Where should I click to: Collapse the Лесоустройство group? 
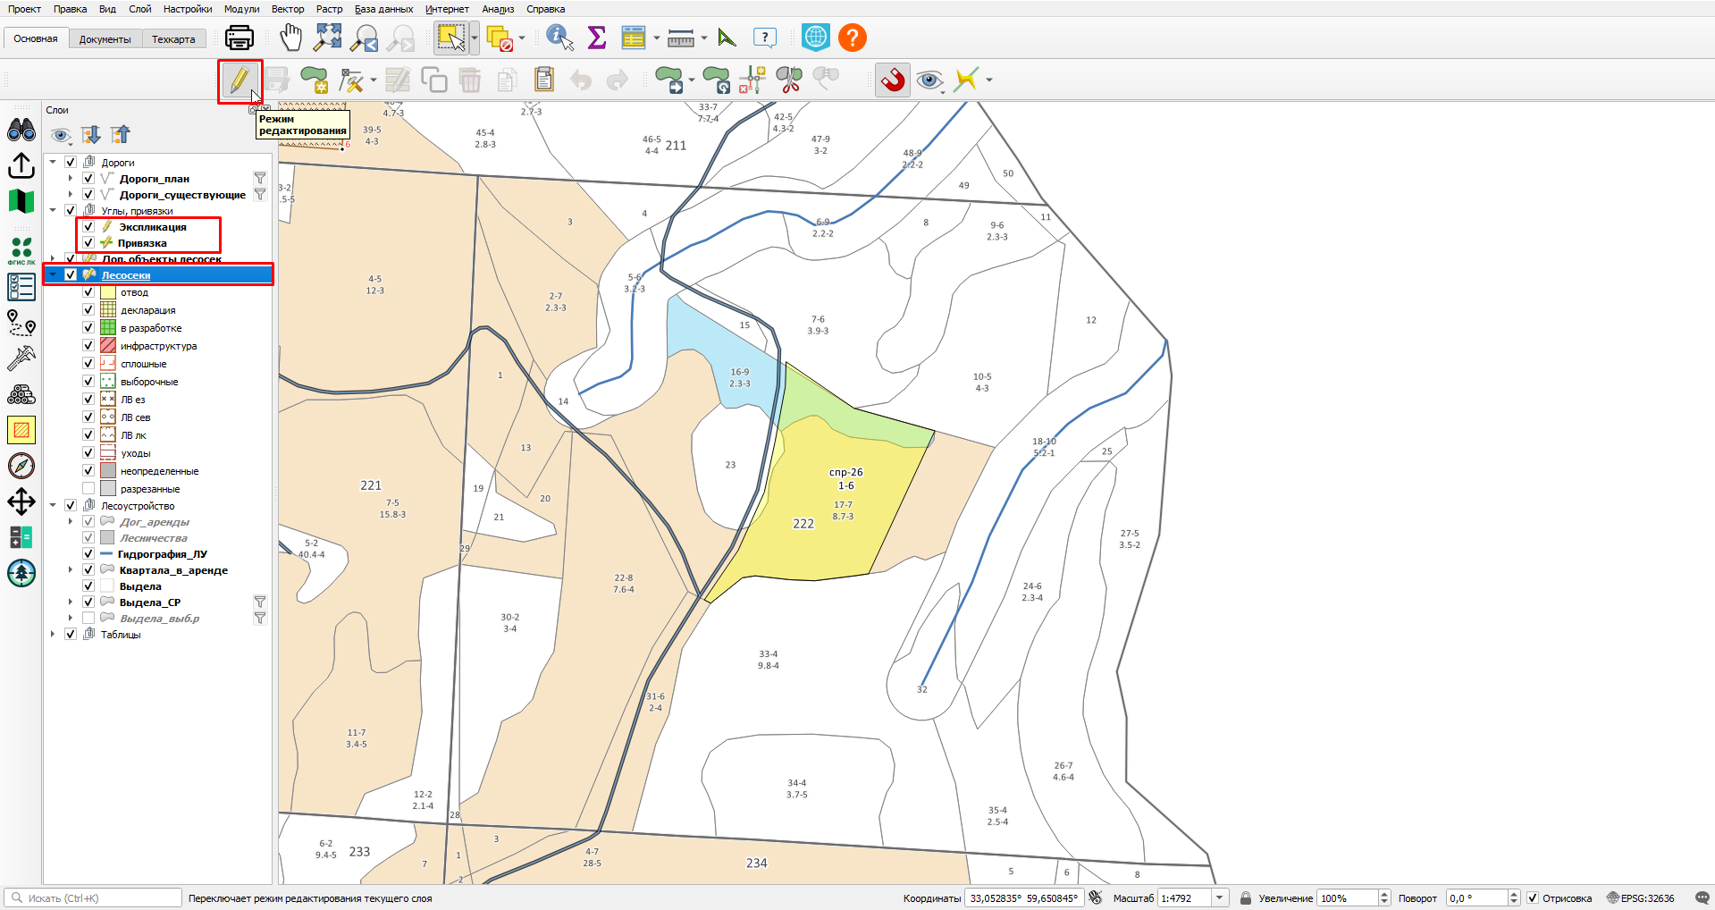click(x=53, y=505)
